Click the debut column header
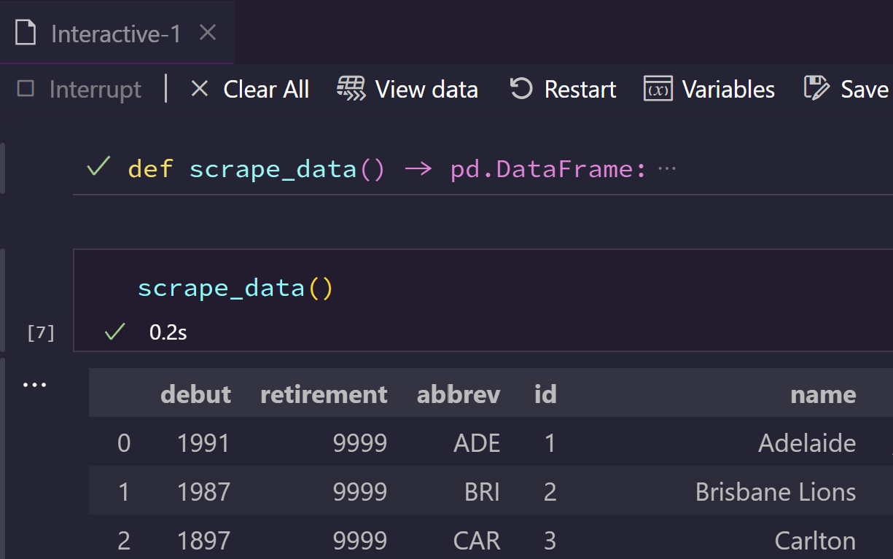This screenshot has width=893, height=559. (x=195, y=394)
